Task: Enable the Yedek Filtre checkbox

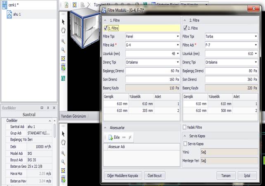Action: point(185,127)
